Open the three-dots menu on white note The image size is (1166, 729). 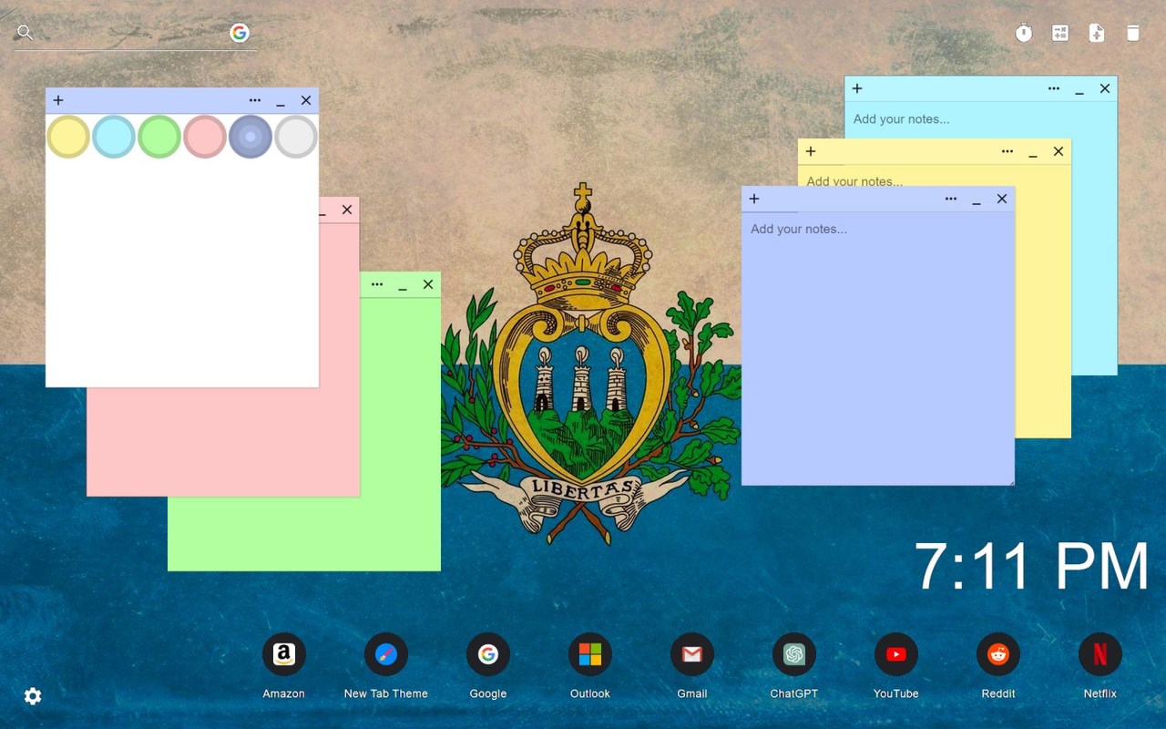pyautogui.click(x=255, y=100)
